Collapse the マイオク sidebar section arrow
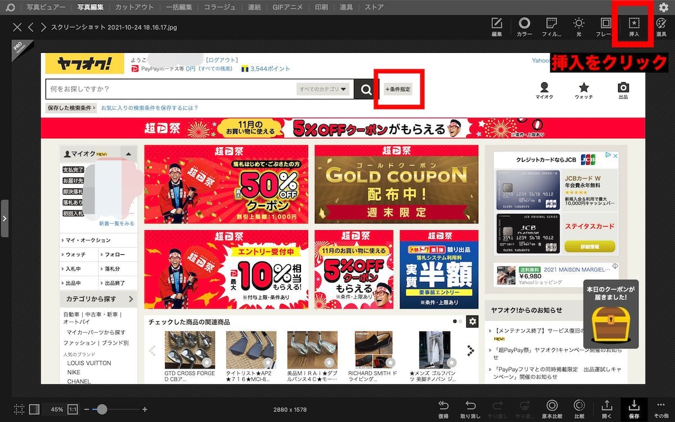 point(128,154)
